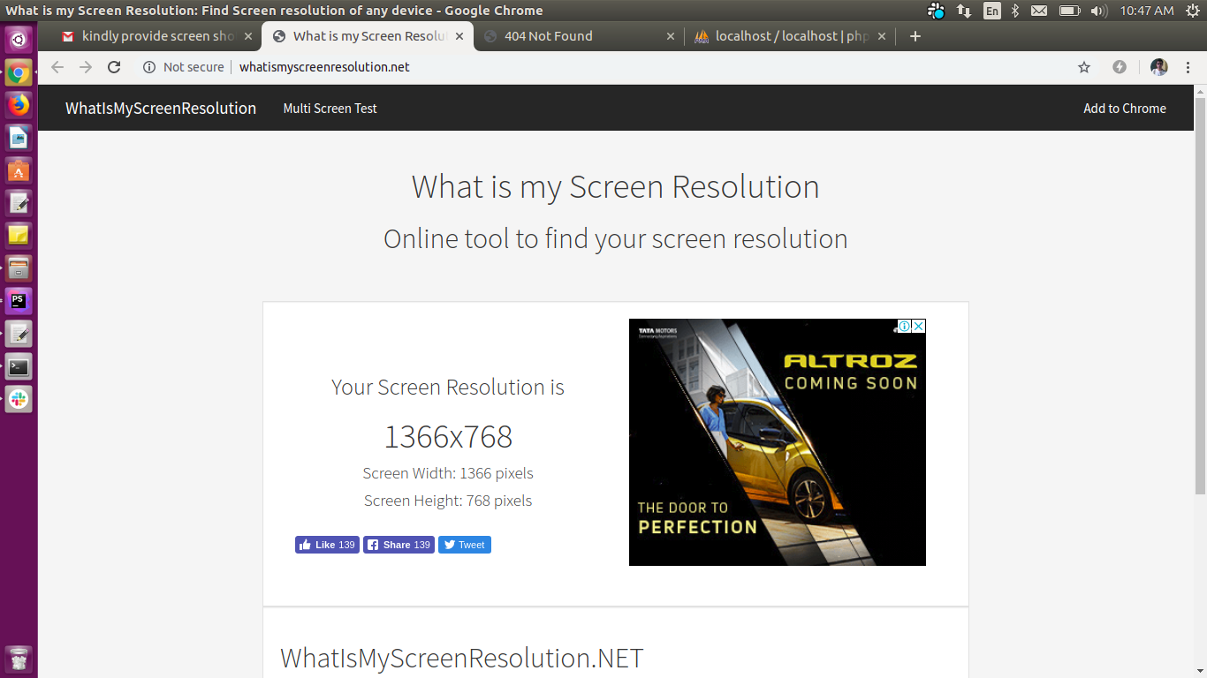Reload the page with the refresh icon
Screen dimensions: 1207x678
[x=114, y=67]
